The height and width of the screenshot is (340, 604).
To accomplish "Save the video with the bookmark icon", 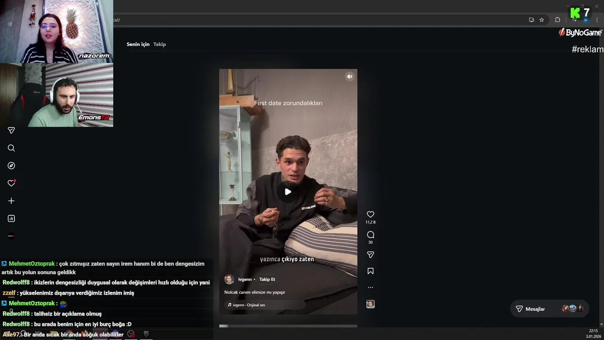I will [x=370, y=271].
